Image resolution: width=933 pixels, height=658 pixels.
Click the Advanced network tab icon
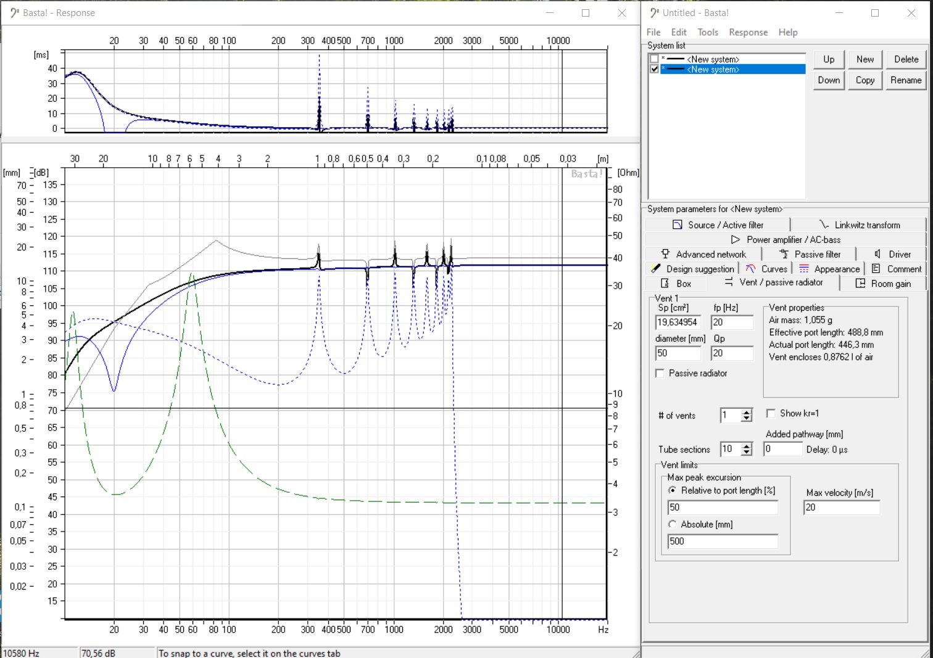pyautogui.click(x=665, y=254)
